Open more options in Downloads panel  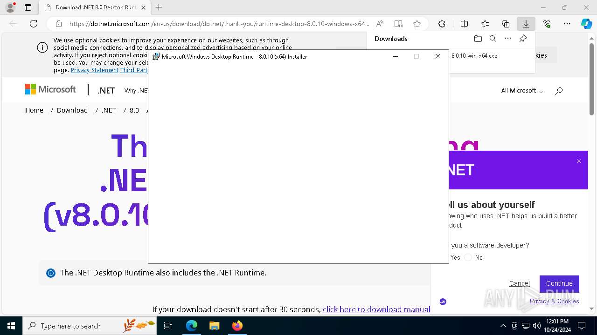508,39
